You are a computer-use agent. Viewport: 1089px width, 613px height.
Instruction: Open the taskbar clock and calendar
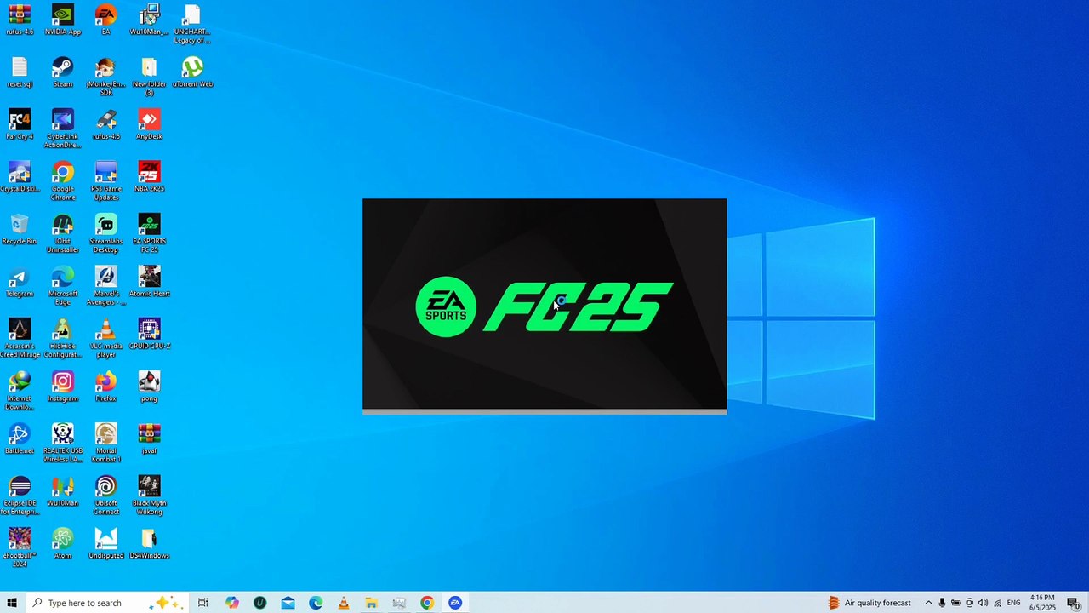pyautogui.click(x=1042, y=603)
